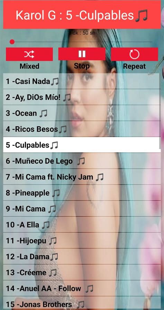
Task: Play track 8 Pineapple
Action: point(82,193)
